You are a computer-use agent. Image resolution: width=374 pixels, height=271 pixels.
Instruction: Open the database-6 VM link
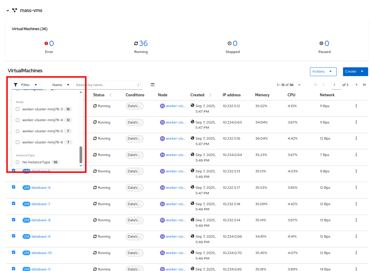41,188
